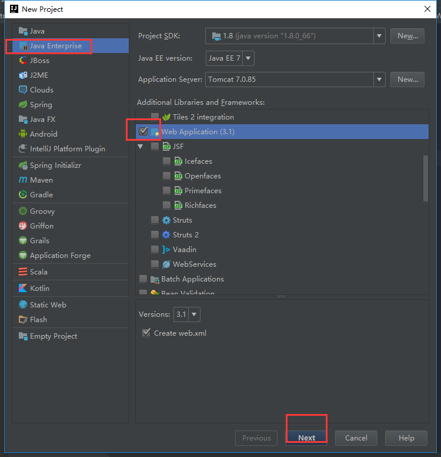
Task: Click the Previous button
Action: coord(256,438)
